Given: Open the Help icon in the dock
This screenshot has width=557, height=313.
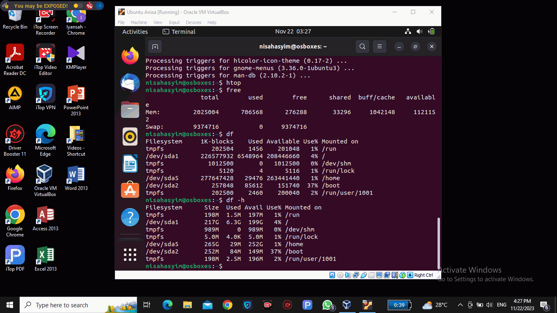Looking at the screenshot, I should [x=130, y=217].
